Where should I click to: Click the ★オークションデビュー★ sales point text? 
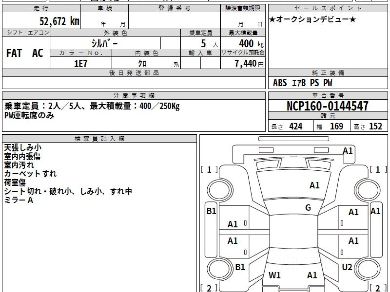(x=313, y=20)
